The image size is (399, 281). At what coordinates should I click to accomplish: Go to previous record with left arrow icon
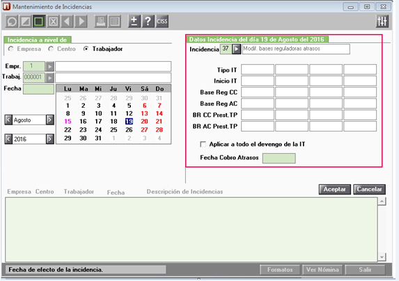click(67, 22)
